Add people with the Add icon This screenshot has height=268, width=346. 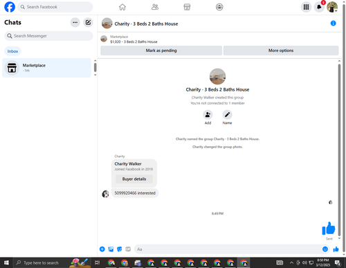(x=208, y=115)
